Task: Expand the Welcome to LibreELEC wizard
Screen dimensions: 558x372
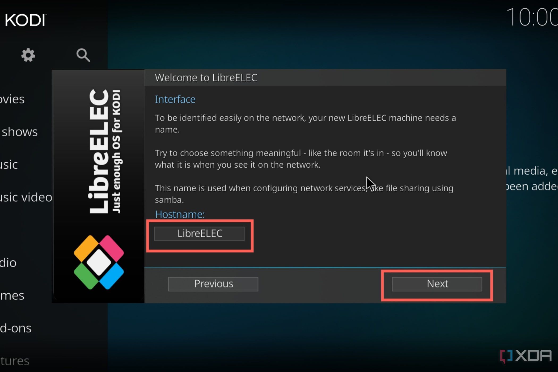Action: tap(206, 77)
